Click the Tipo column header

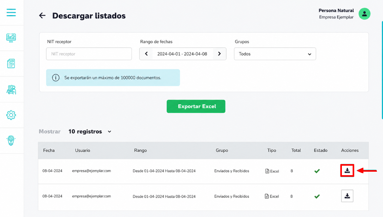tap(272, 150)
